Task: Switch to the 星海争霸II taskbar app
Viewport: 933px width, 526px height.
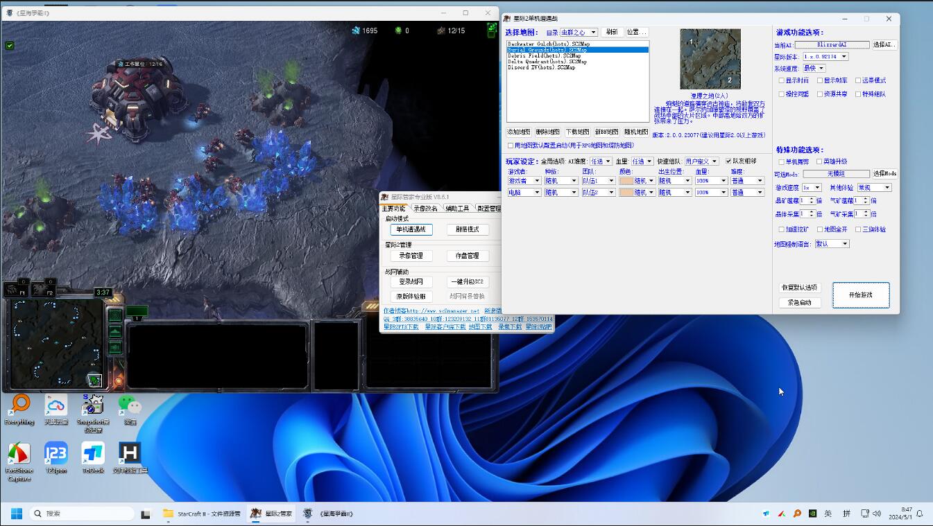Action: click(x=329, y=514)
